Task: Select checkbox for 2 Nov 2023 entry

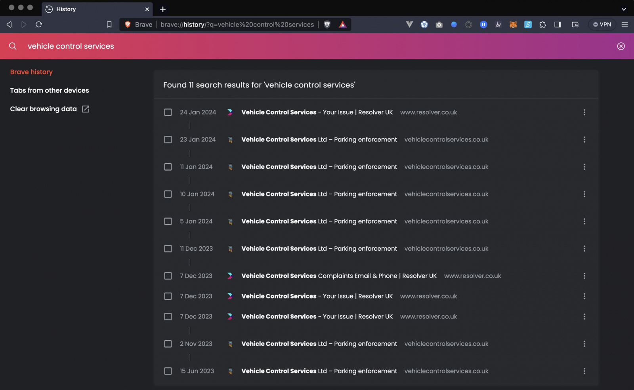Action: pyautogui.click(x=168, y=344)
